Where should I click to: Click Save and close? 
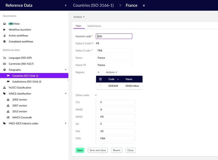point(98,150)
